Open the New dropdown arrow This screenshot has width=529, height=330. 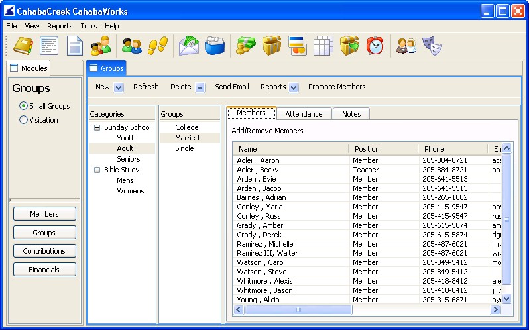118,87
